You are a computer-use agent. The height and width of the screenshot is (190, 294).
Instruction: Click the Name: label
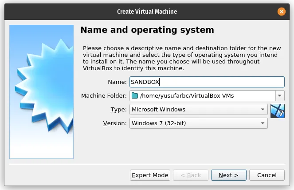pyautogui.click(x=117, y=82)
